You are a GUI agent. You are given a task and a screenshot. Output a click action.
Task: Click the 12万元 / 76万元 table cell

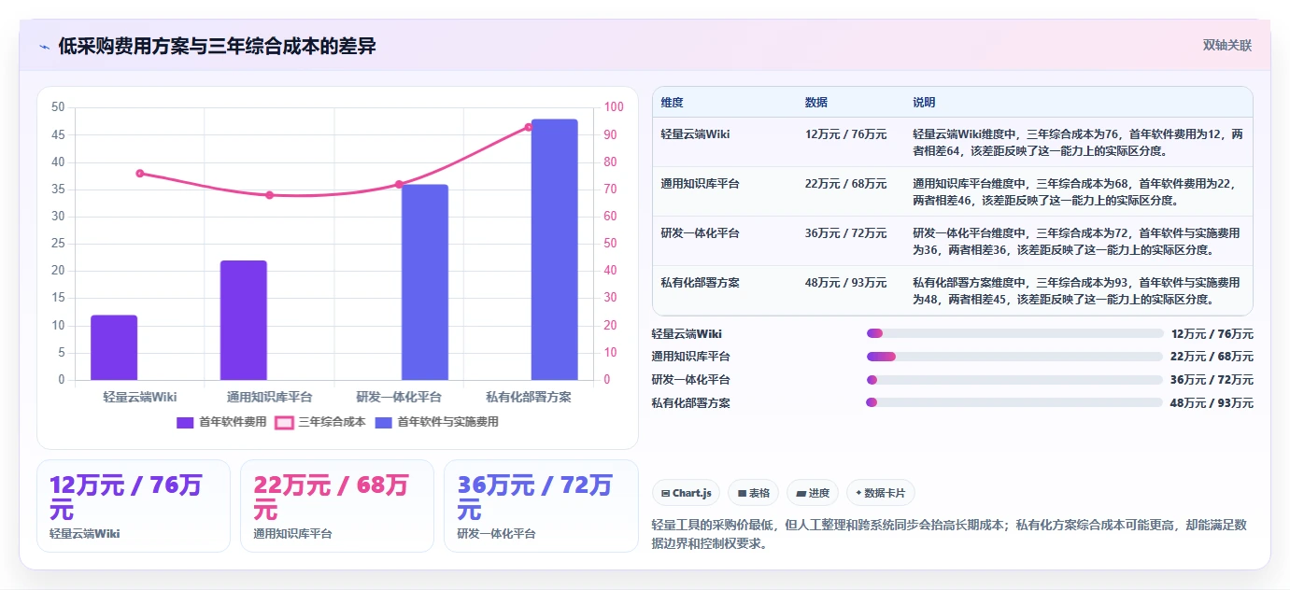click(x=845, y=134)
